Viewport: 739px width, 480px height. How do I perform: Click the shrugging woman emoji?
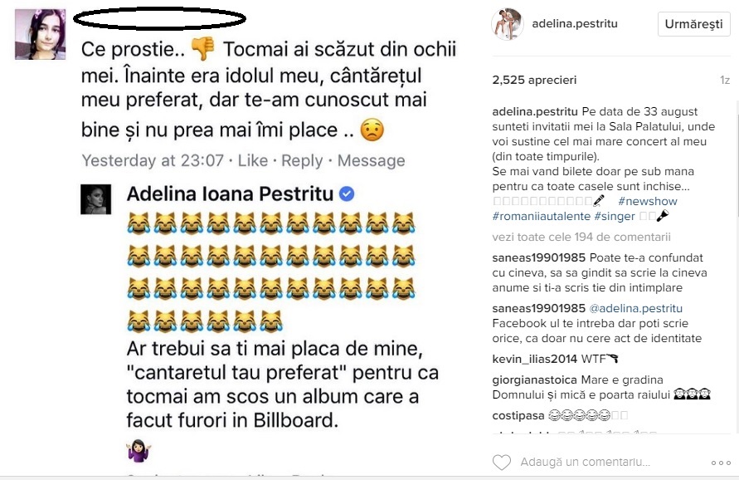coord(137,451)
